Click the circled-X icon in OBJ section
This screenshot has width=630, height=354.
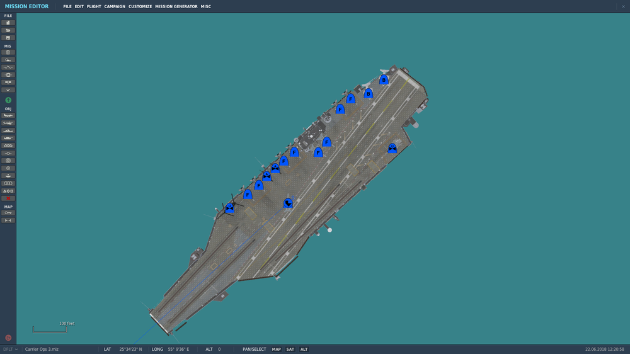tap(8, 168)
